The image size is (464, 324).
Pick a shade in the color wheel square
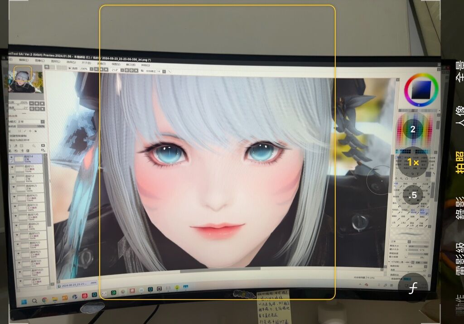421,90
